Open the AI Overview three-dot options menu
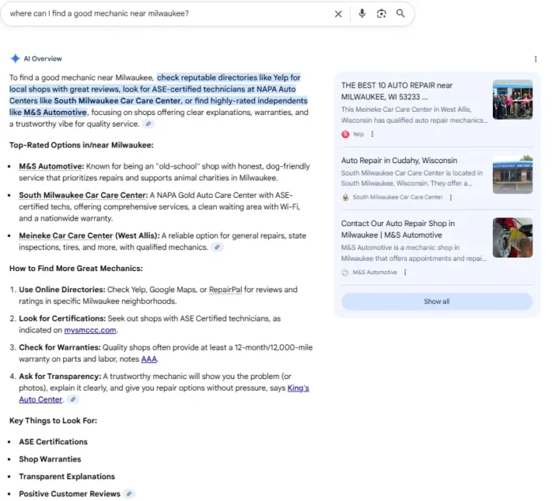 (x=535, y=59)
